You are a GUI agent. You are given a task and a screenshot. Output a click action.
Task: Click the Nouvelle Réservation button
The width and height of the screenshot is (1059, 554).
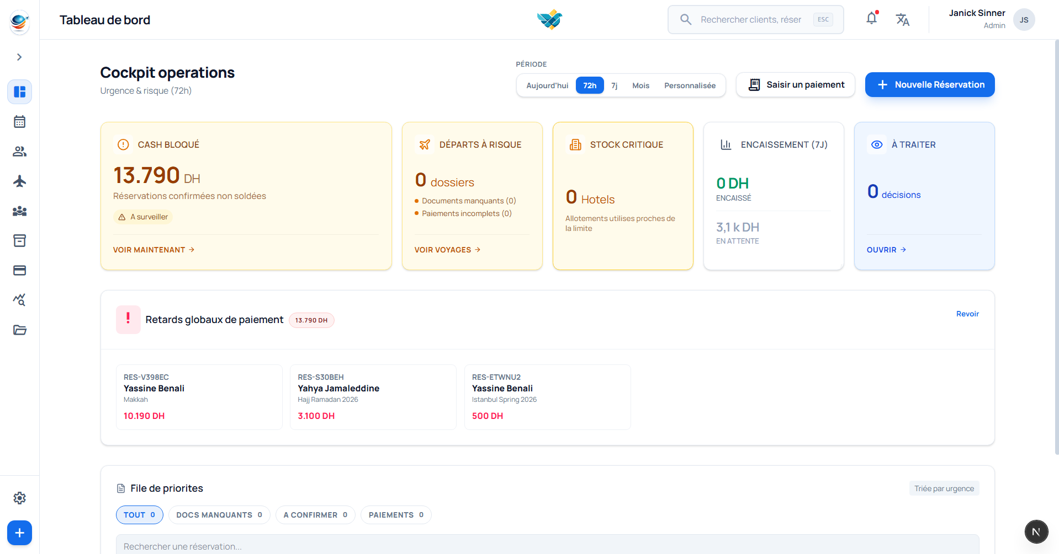929,85
